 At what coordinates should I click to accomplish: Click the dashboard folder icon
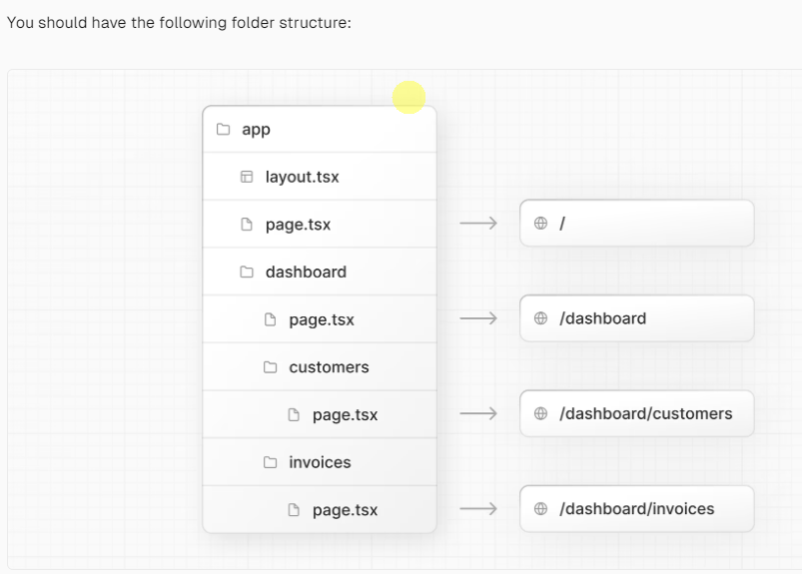click(x=246, y=273)
